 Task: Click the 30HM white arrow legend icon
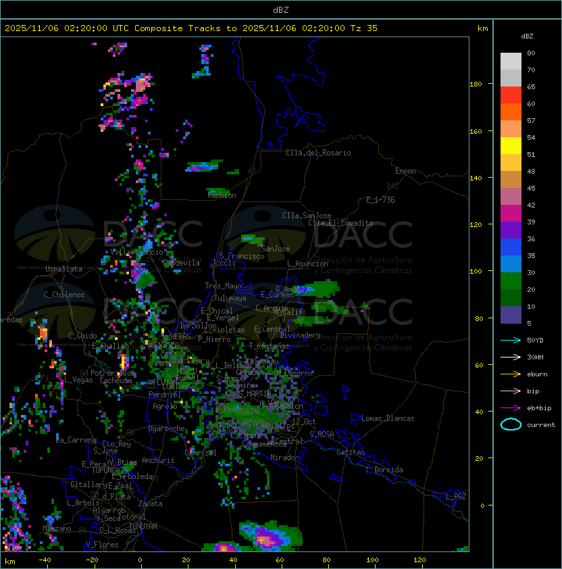click(x=511, y=357)
